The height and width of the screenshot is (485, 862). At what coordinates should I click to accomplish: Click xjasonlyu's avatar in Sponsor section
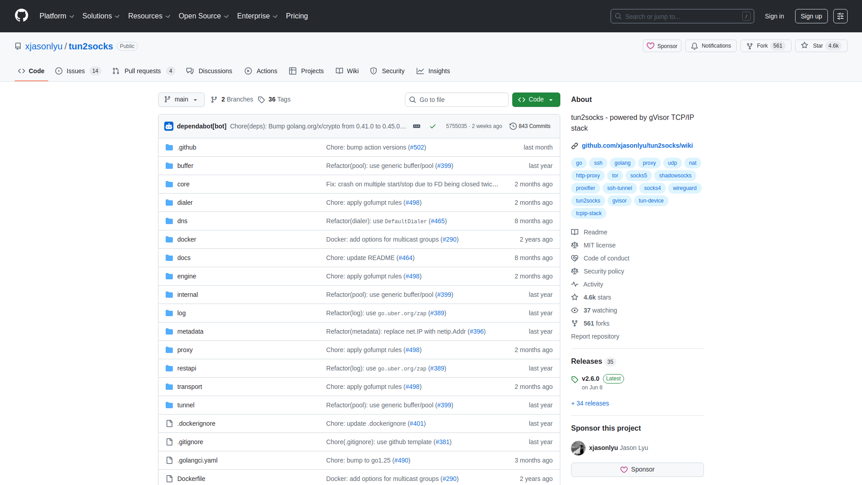[578, 448]
